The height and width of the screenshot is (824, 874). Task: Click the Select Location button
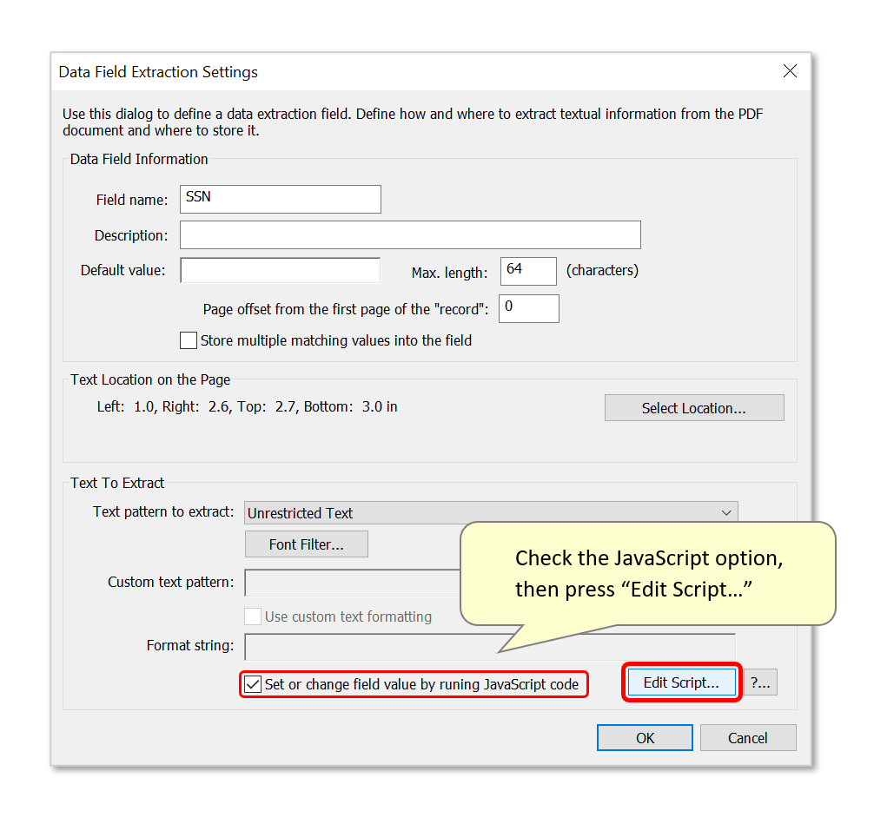(693, 407)
